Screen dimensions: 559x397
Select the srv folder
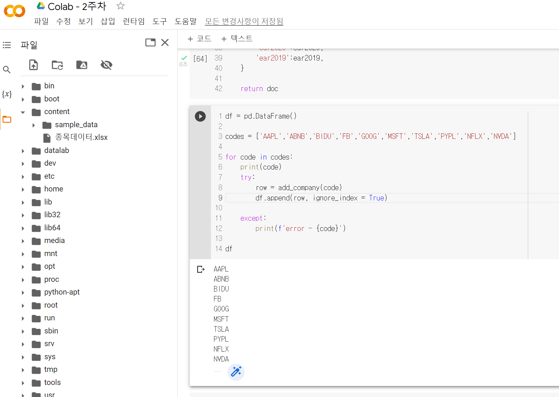(x=49, y=344)
